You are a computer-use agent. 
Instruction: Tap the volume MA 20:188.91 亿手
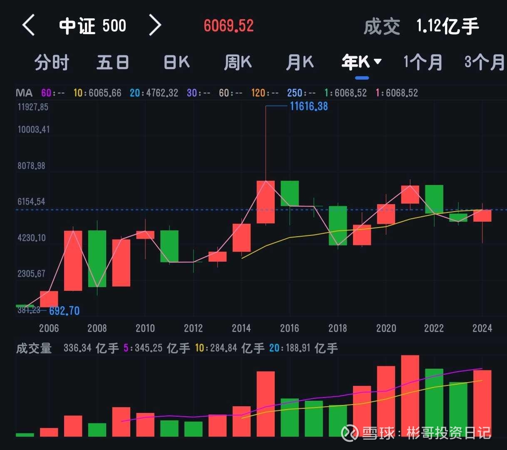click(303, 348)
